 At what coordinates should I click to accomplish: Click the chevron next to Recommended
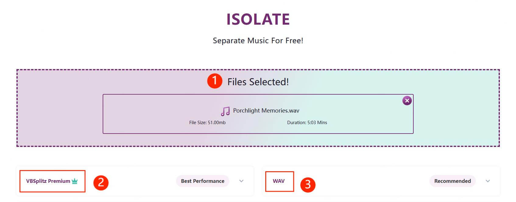[487, 181]
